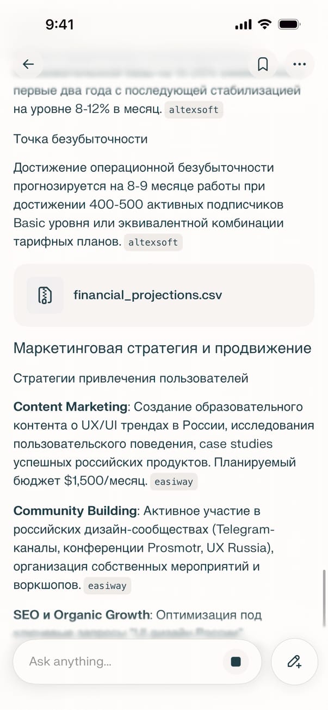Tap the "Маркетинговая стратегия и продвижение" heading

[162, 348]
